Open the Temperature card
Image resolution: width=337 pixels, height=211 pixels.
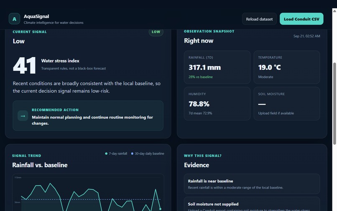[x=287, y=67]
